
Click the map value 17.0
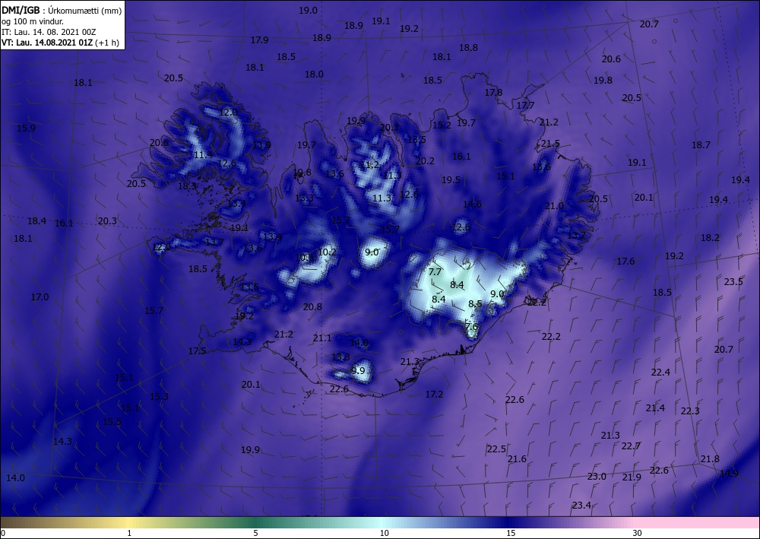[x=40, y=296]
